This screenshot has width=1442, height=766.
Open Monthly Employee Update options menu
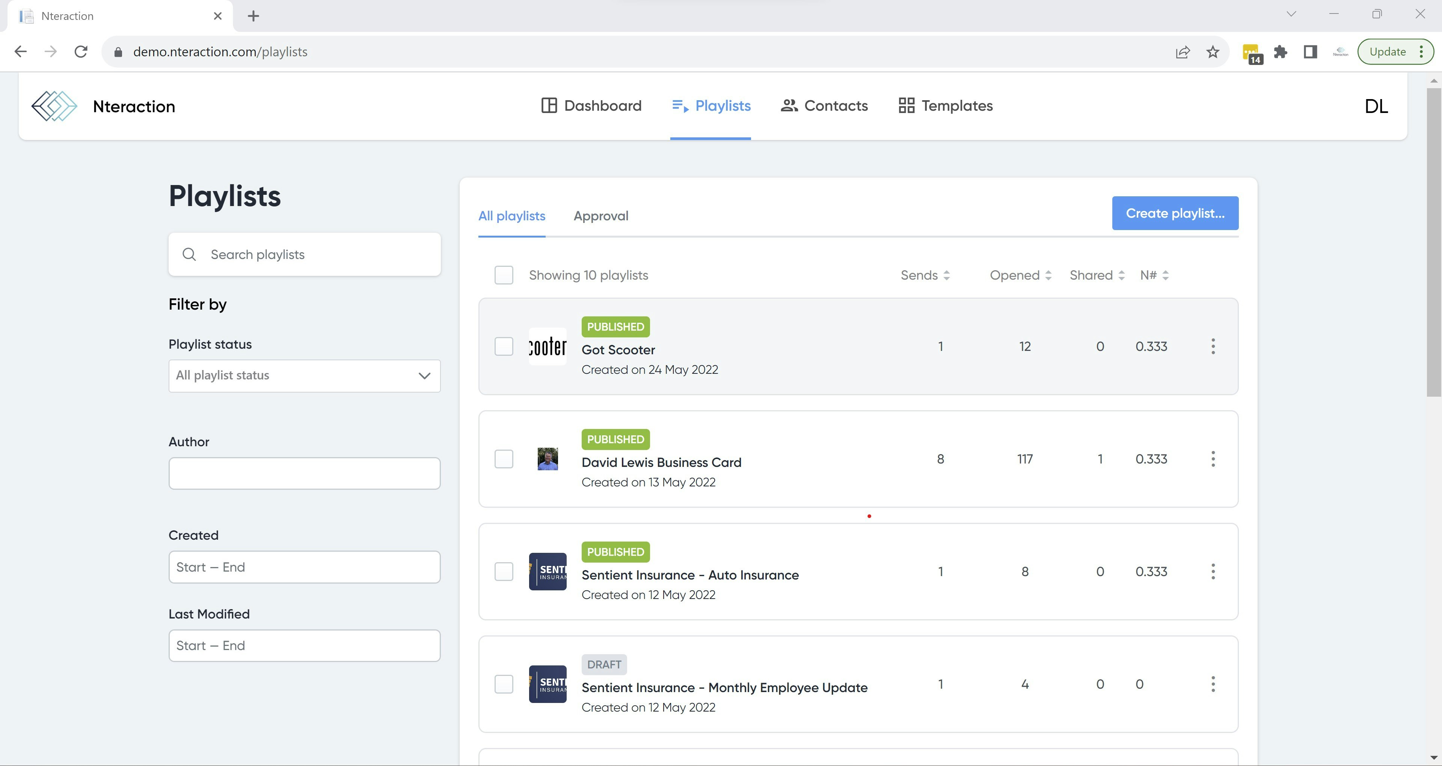tap(1213, 684)
